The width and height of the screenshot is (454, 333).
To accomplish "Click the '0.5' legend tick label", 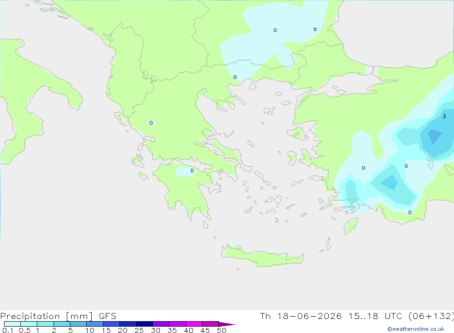I will click(25, 330).
